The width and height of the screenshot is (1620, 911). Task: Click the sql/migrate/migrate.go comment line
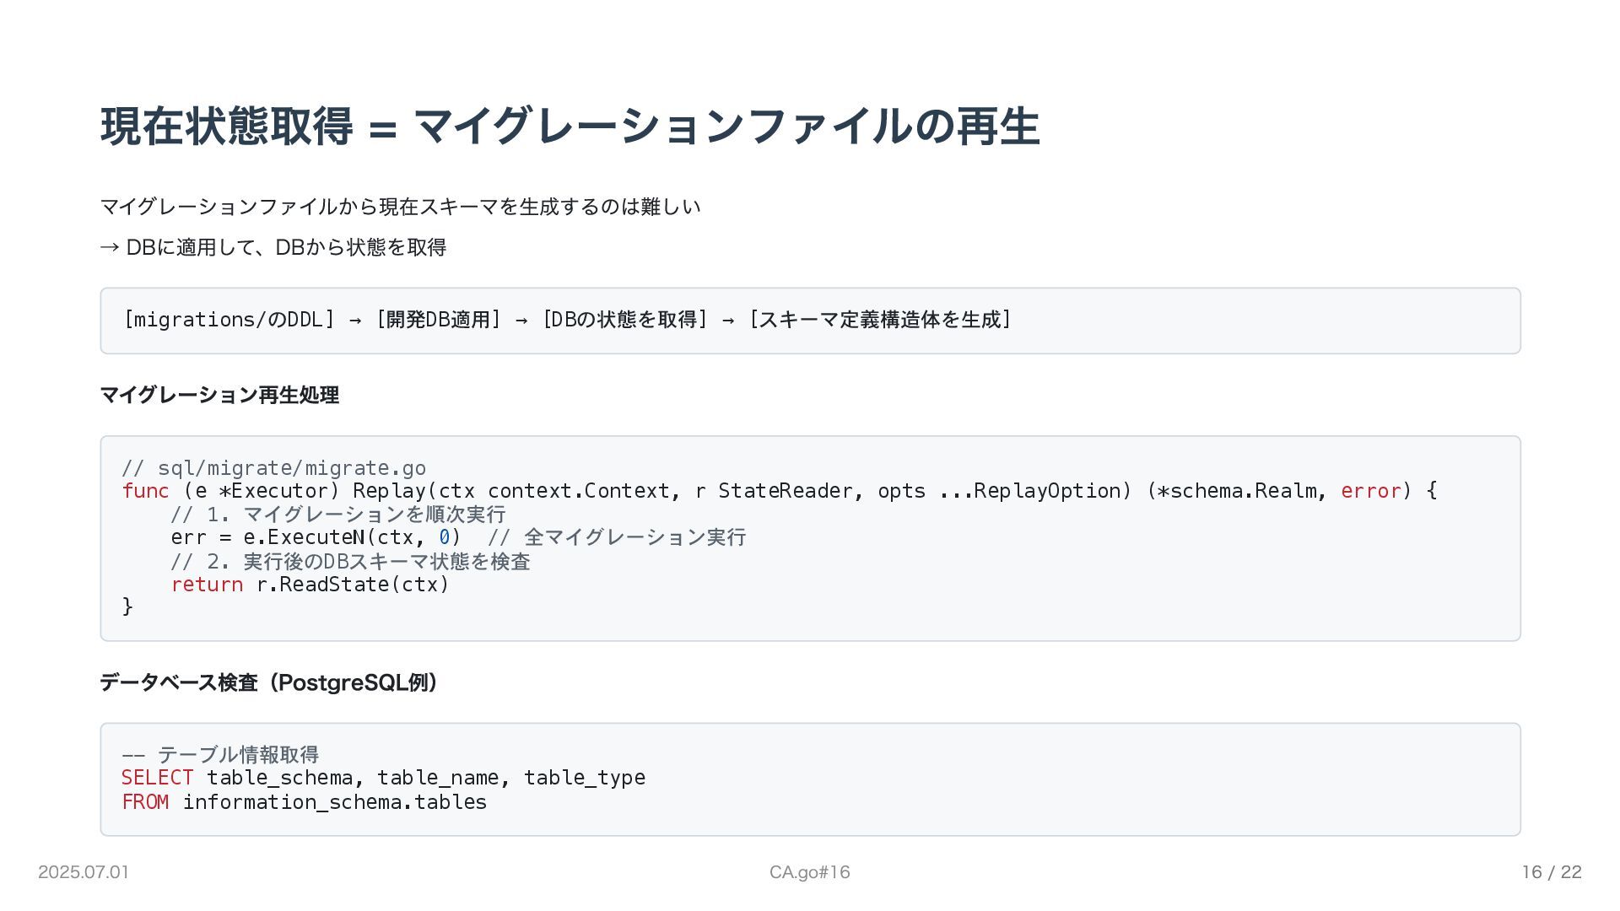tap(274, 468)
